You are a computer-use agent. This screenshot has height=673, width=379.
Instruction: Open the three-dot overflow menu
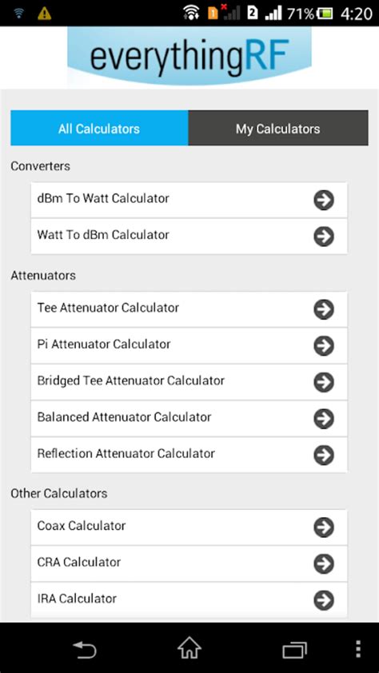[x=359, y=649]
